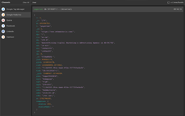Click the sd "24-bit" value

(x=46, y=46)
